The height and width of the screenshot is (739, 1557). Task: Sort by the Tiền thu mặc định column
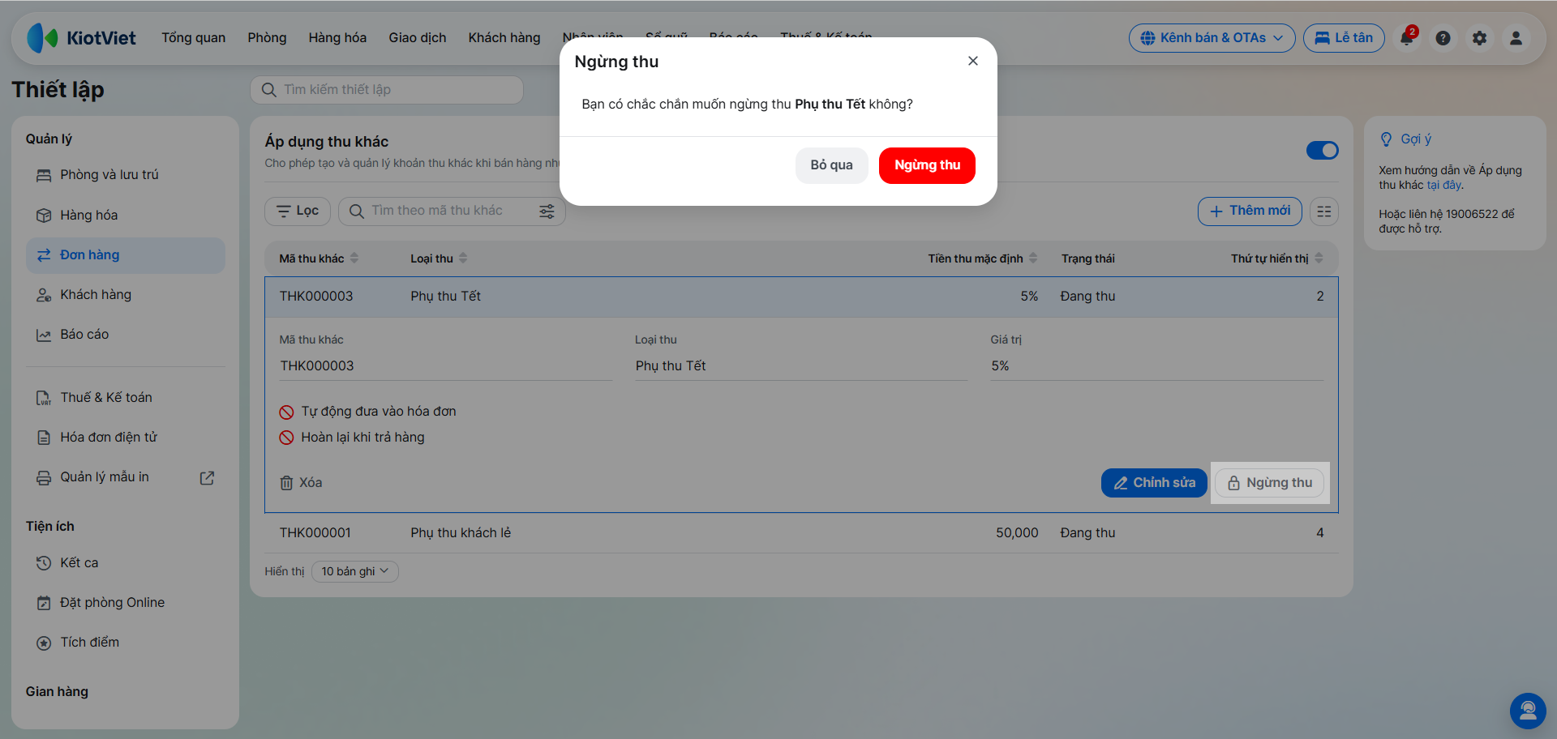983,258
